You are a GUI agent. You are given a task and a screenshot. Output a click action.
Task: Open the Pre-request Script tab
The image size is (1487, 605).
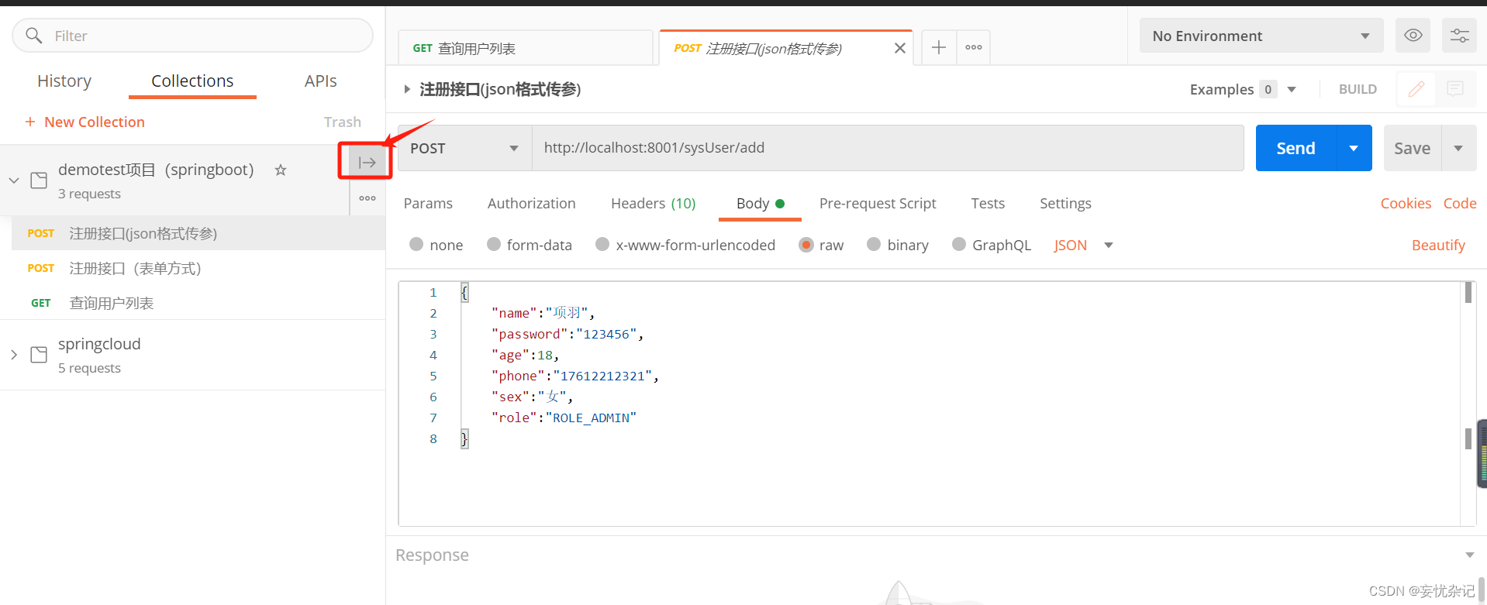tap(878, 203)
